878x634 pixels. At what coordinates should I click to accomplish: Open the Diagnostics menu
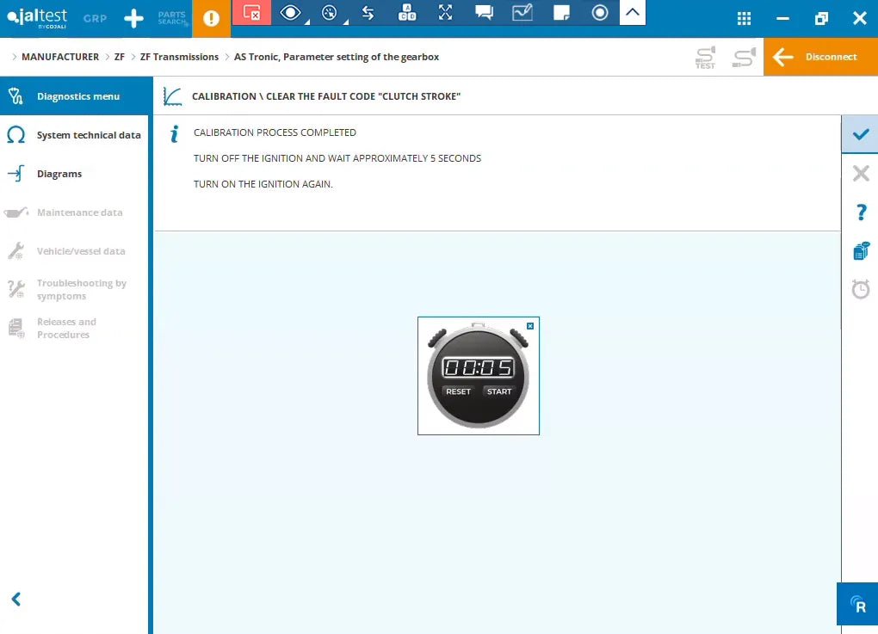pos(76,96)
